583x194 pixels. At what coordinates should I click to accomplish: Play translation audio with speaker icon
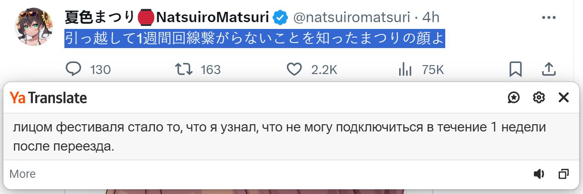click(x=539, y=174)
